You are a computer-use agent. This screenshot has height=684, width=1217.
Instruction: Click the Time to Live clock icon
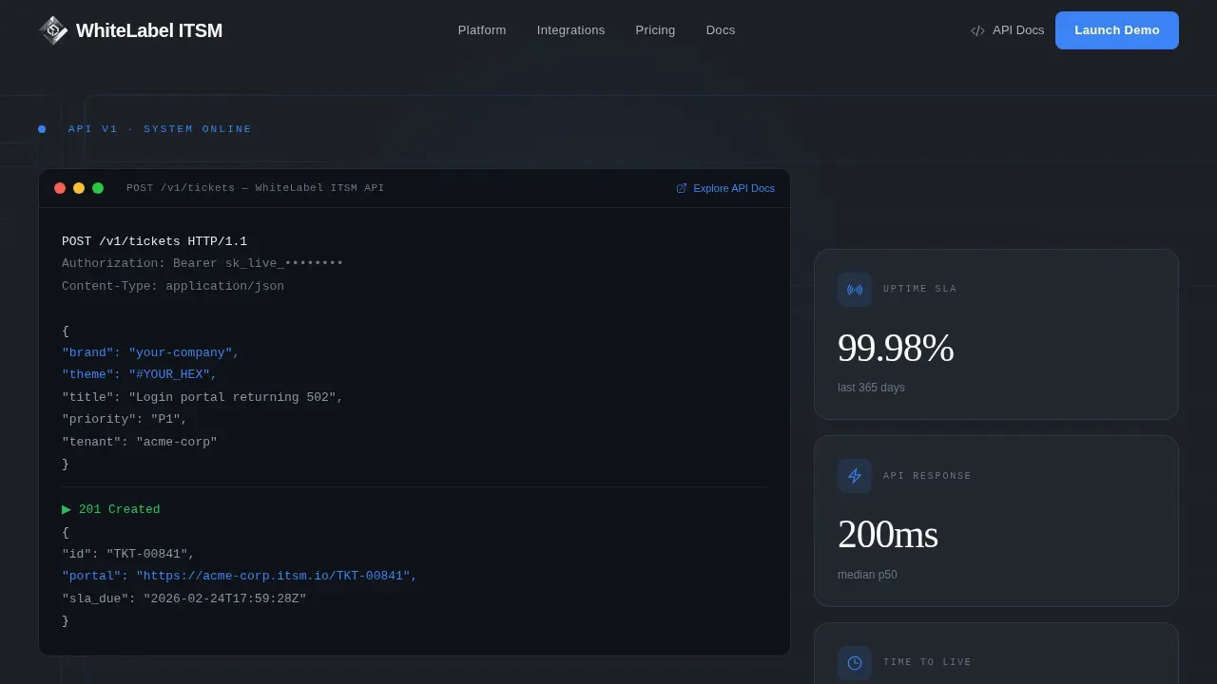[x=855, y=663]
